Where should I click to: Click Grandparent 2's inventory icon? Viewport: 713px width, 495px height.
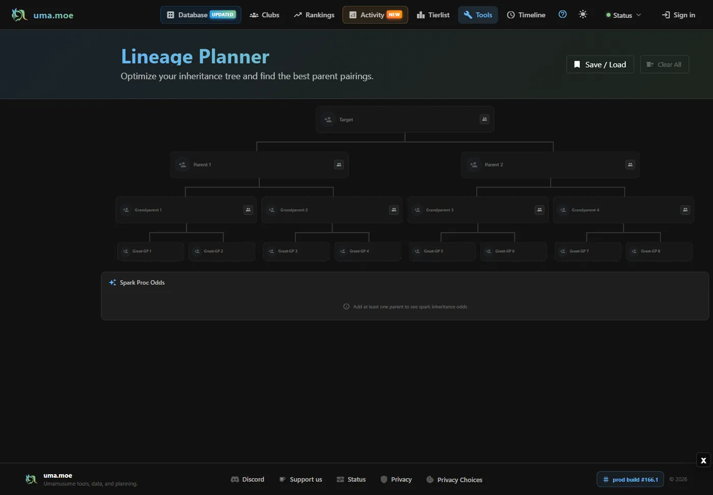tap(394, 210)
